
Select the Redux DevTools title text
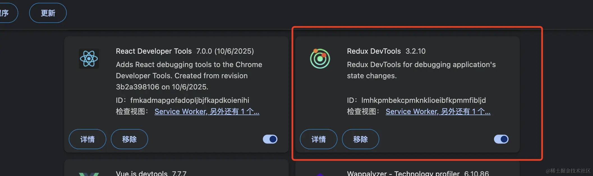374,51
